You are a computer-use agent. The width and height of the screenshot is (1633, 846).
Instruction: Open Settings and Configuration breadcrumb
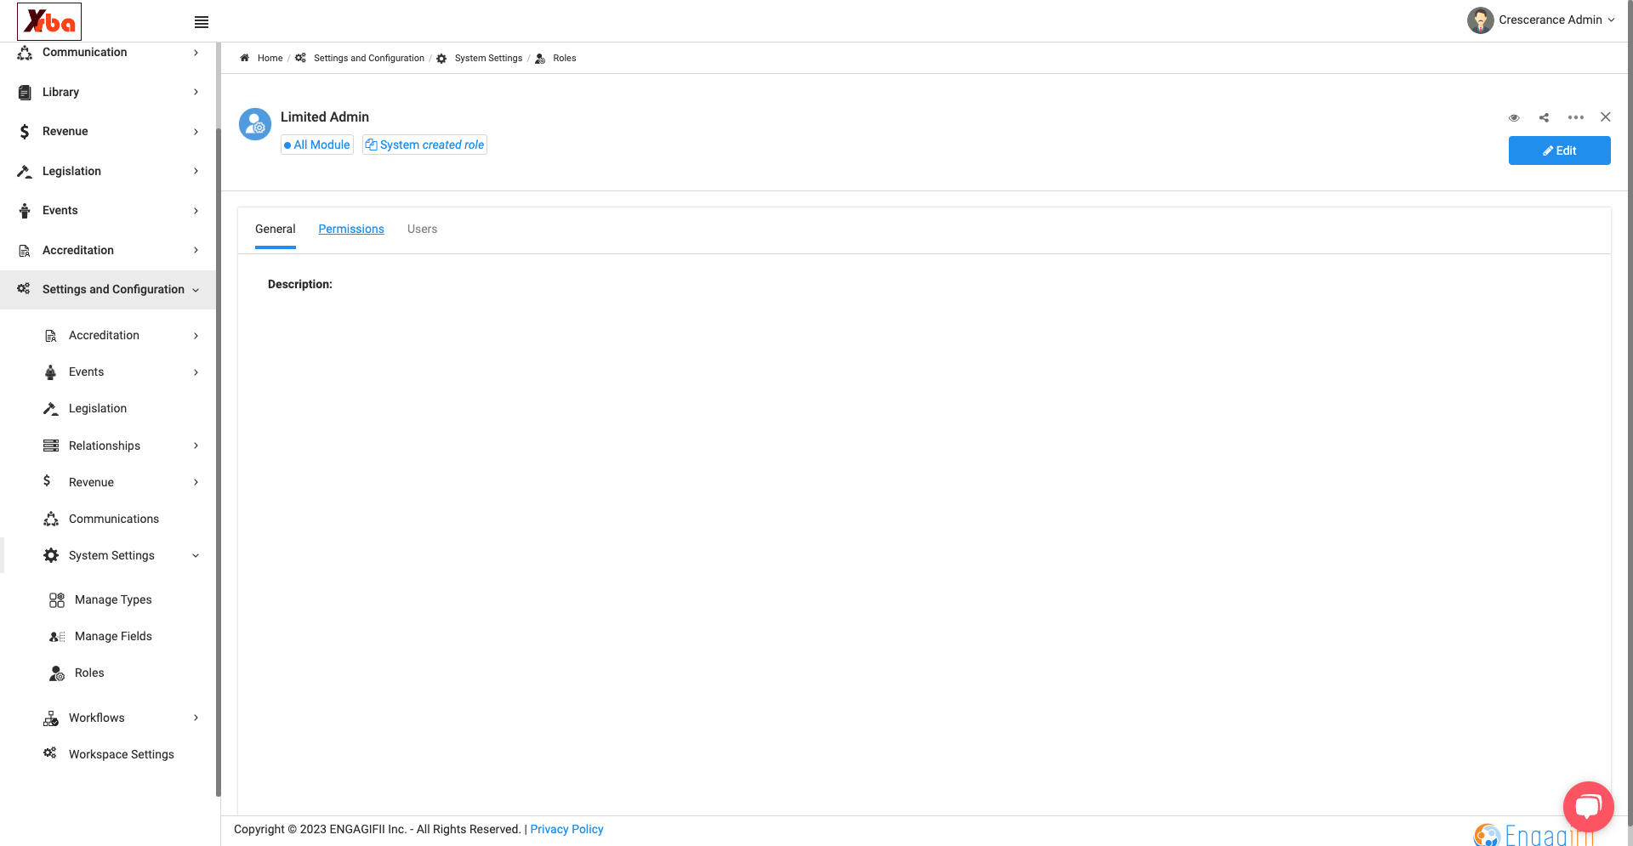coord(369,58)
